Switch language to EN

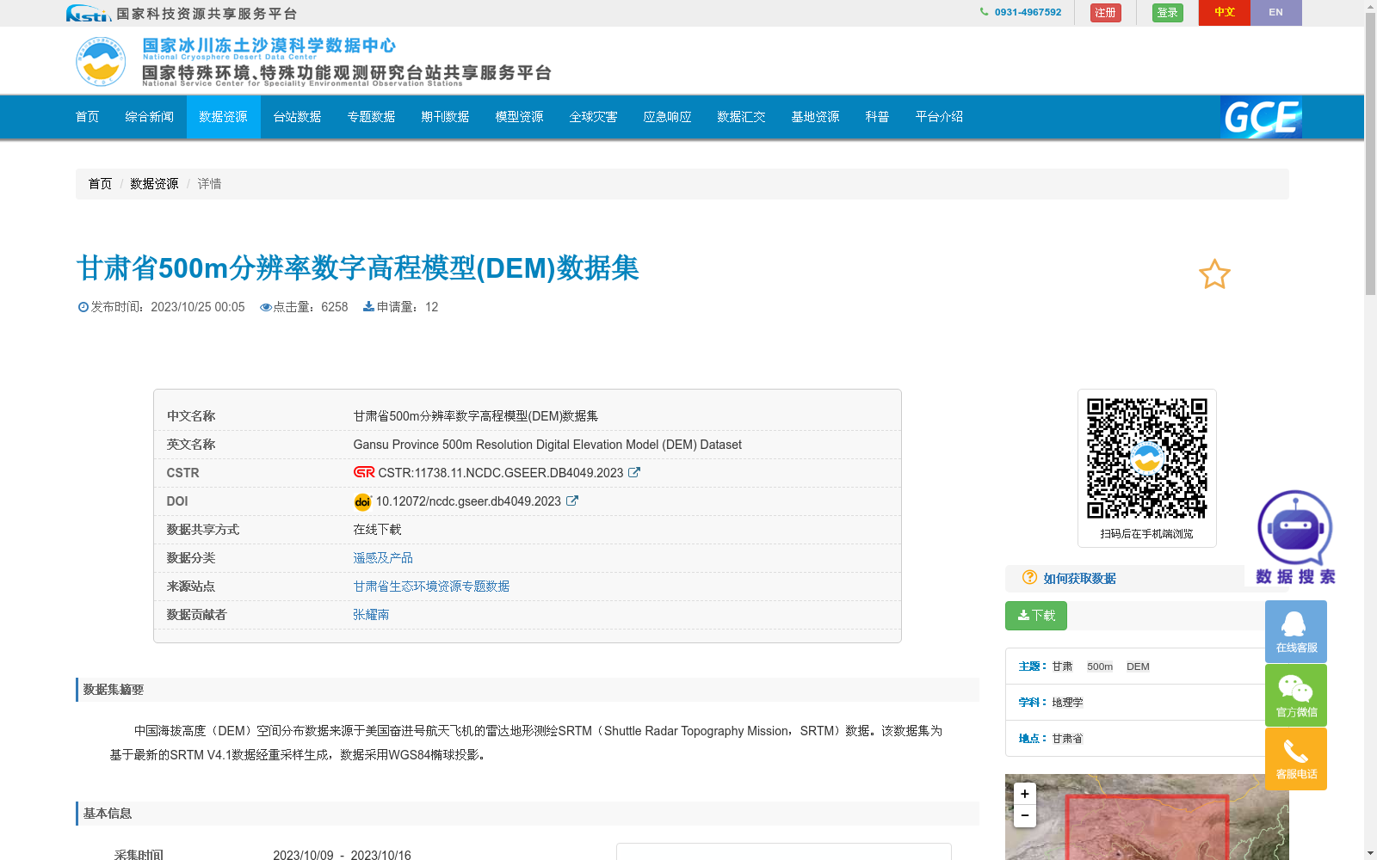click(x=1276, y=12)
